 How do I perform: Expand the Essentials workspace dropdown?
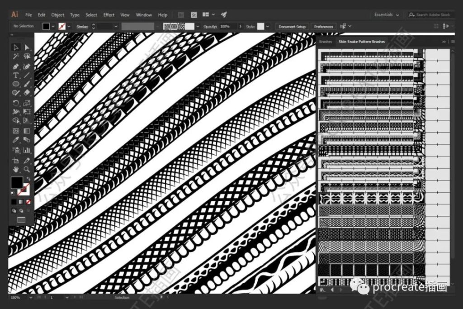[x=387, y=15]
